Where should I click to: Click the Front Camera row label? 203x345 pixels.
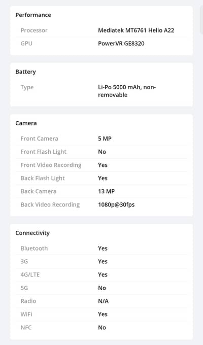pos(40,139)
